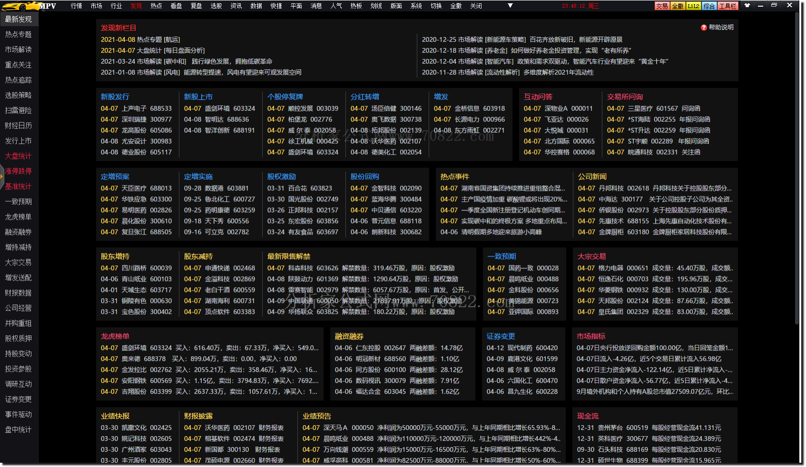The width and height of the screenshot is (806, 467).
Task: Open the 热点 menu
Action: [156, 6]
